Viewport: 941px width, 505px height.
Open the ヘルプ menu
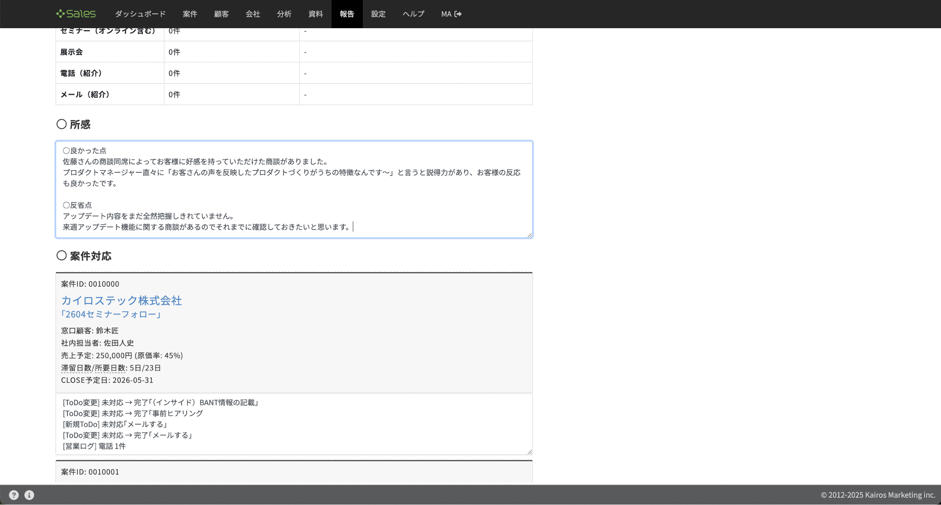coord(413,14)
